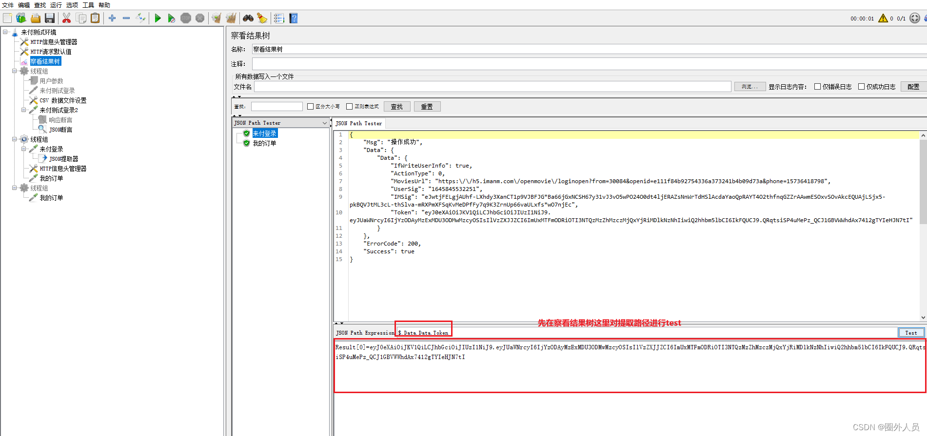Image resolution: width=927 pixels, height=436 pixels.
Task: Expand all nodes with the plus icon
Action: 112,18
